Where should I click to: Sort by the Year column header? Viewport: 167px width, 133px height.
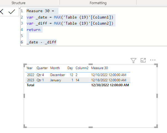coord(29,68)
